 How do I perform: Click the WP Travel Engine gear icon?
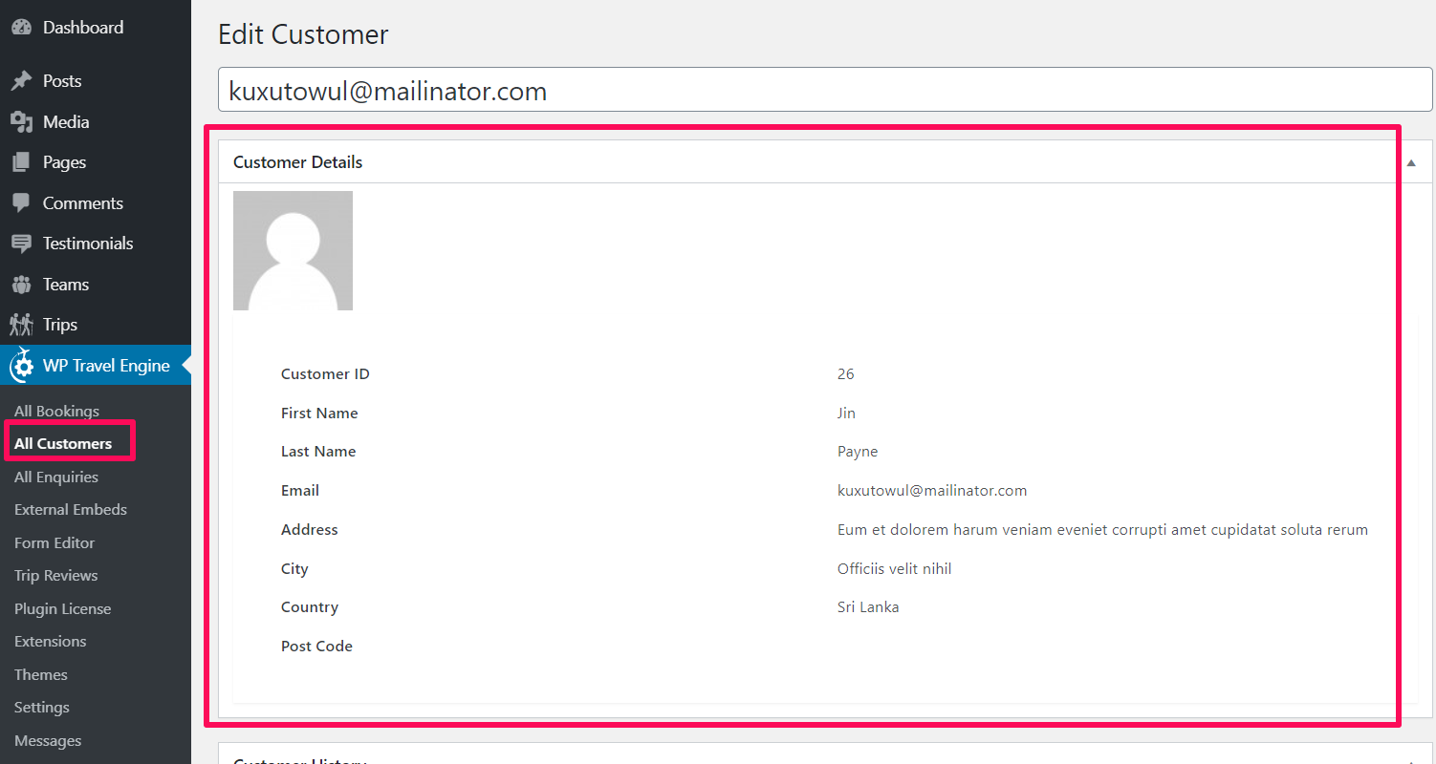(21, 366)
